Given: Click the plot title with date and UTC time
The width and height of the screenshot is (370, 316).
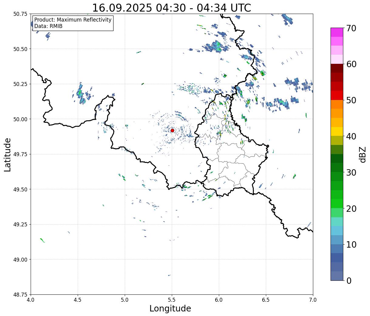Looking at the screenshot, I should coord(171,8).
